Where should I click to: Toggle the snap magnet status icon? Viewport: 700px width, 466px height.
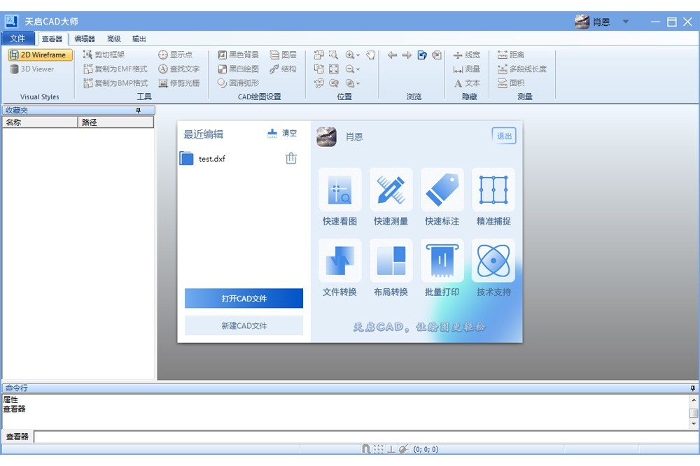click(x=365, y=449)
